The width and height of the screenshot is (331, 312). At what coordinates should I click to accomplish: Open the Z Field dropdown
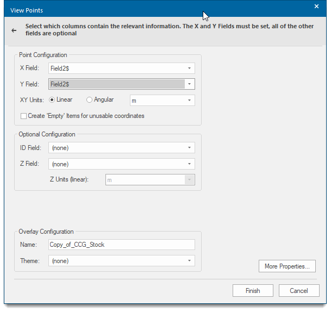click(x=122, y=164)
